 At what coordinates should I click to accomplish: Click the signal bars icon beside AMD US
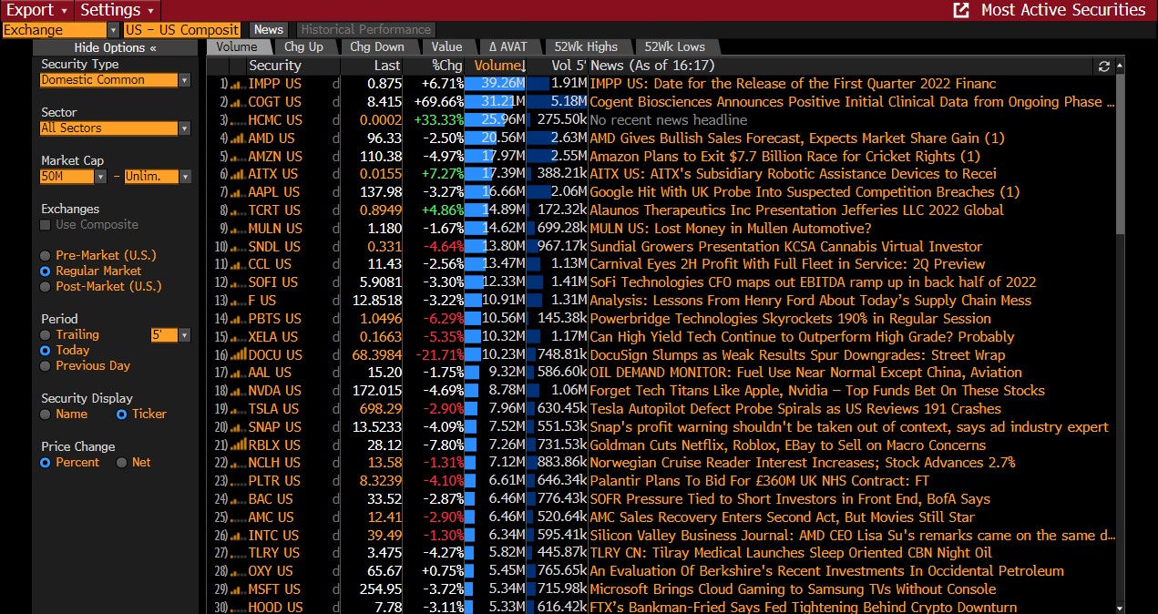click(236, 138)
